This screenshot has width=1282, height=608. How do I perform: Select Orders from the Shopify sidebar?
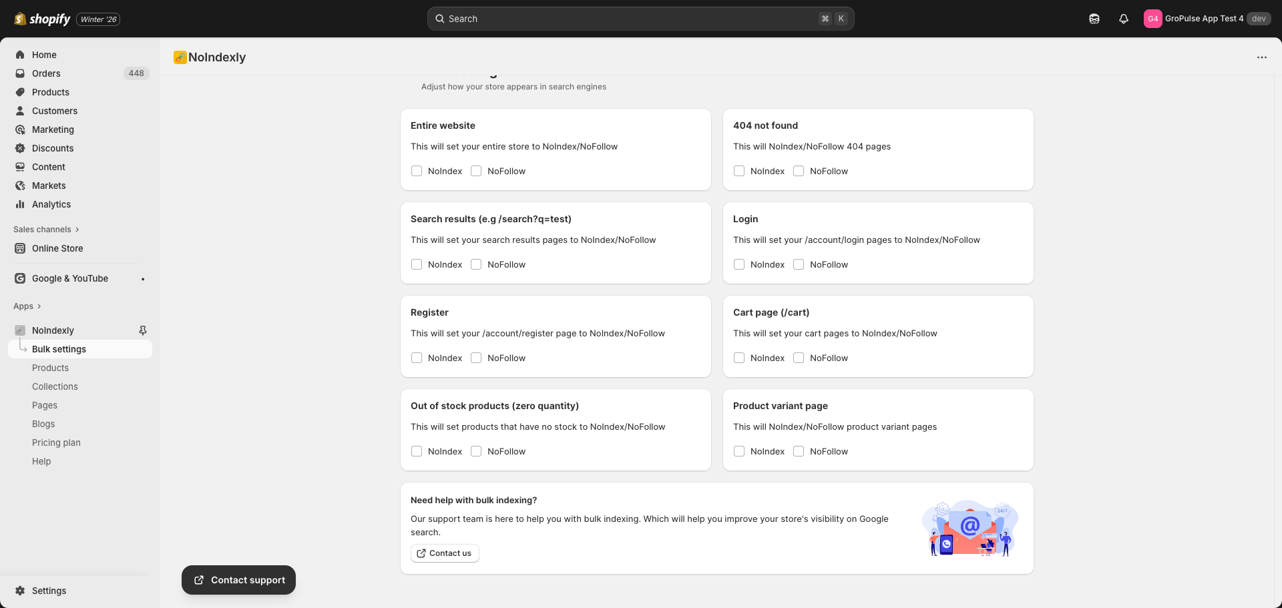tap(46, 73)
